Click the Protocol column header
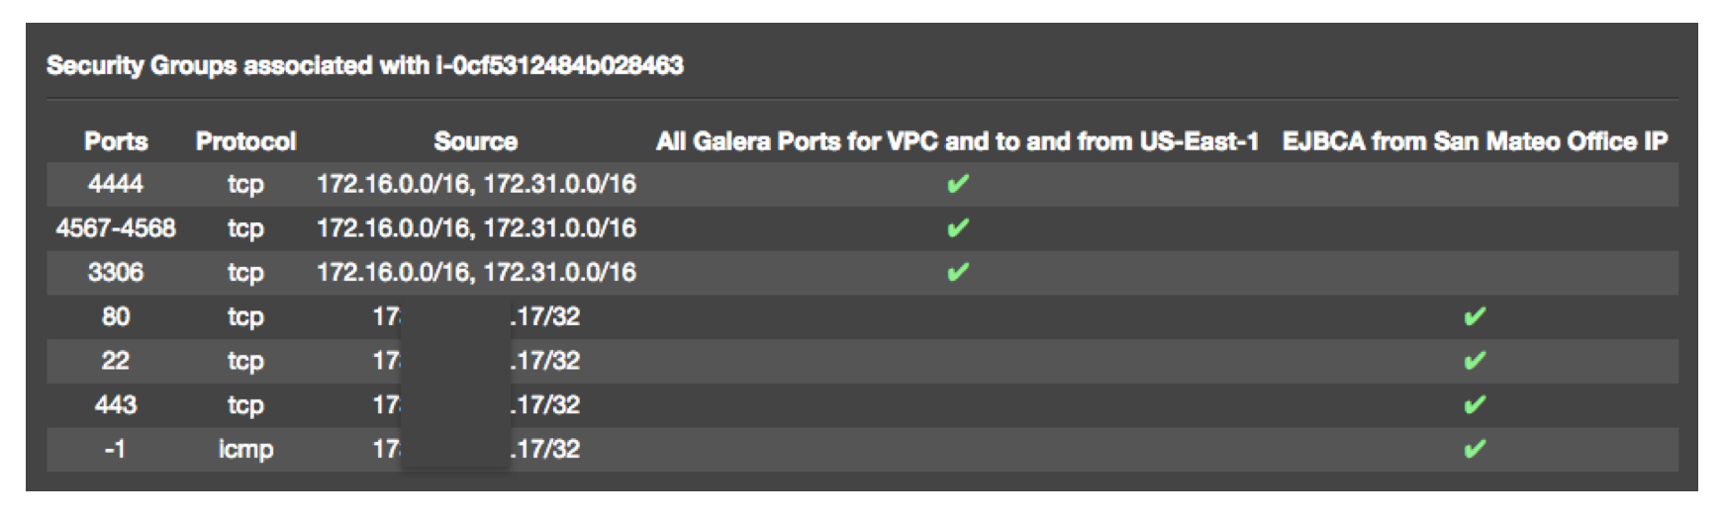Viewport: 1724px width, 520px height. click(x=245, y=141)
